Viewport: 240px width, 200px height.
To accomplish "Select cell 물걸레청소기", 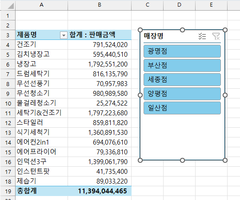I will (x=41, y=103).
